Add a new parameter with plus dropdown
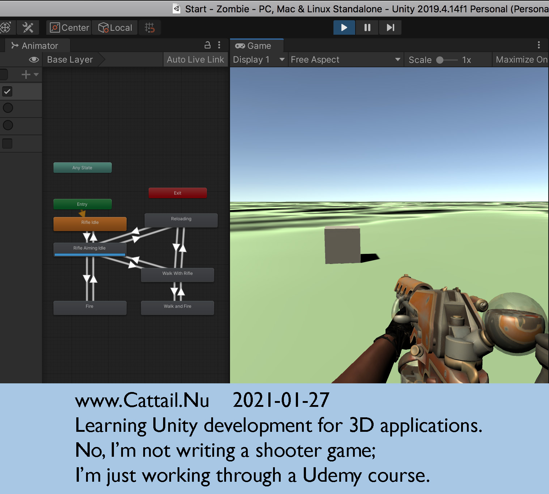 tap(30, 74)
